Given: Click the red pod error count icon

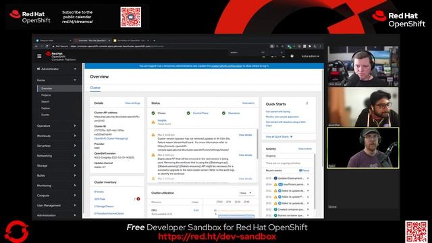Looking at the screenshot, I should click(x=138, y=198).
